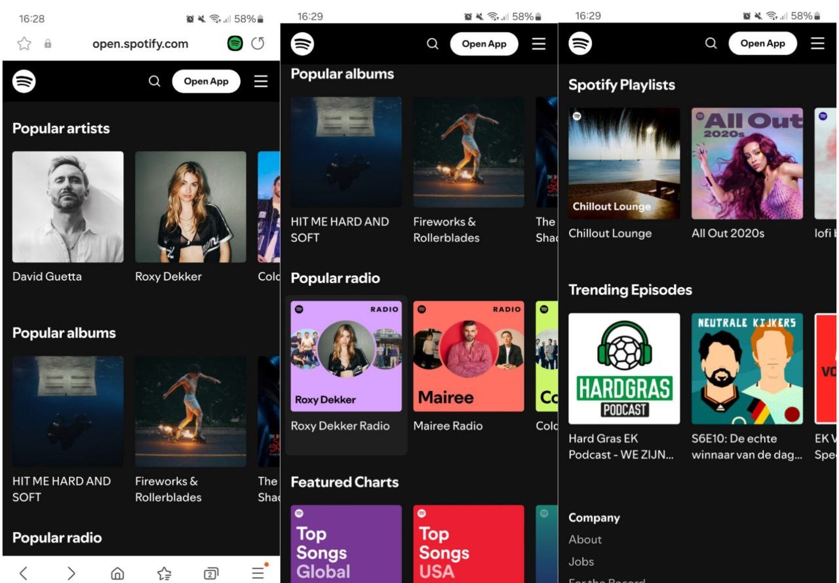The width and height of the screenshot is (839, 583).
Task: Open Popular radio heading in the middle screen
Action: click(335, 278)
